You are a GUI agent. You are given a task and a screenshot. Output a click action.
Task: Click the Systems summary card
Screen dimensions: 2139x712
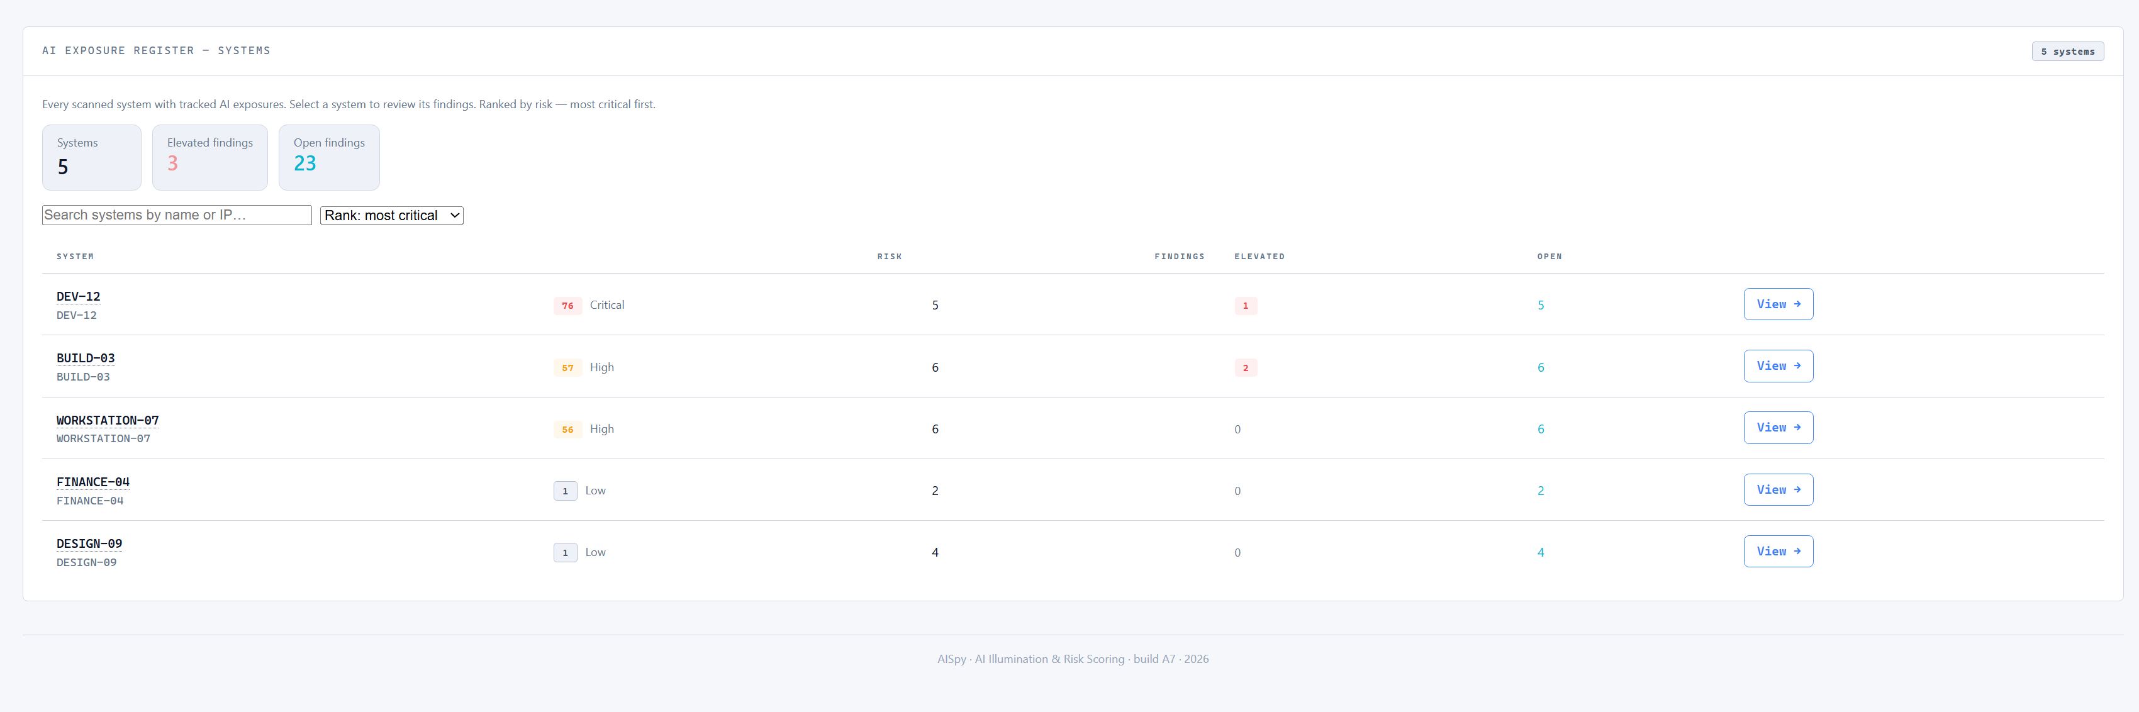pos(91,158)
